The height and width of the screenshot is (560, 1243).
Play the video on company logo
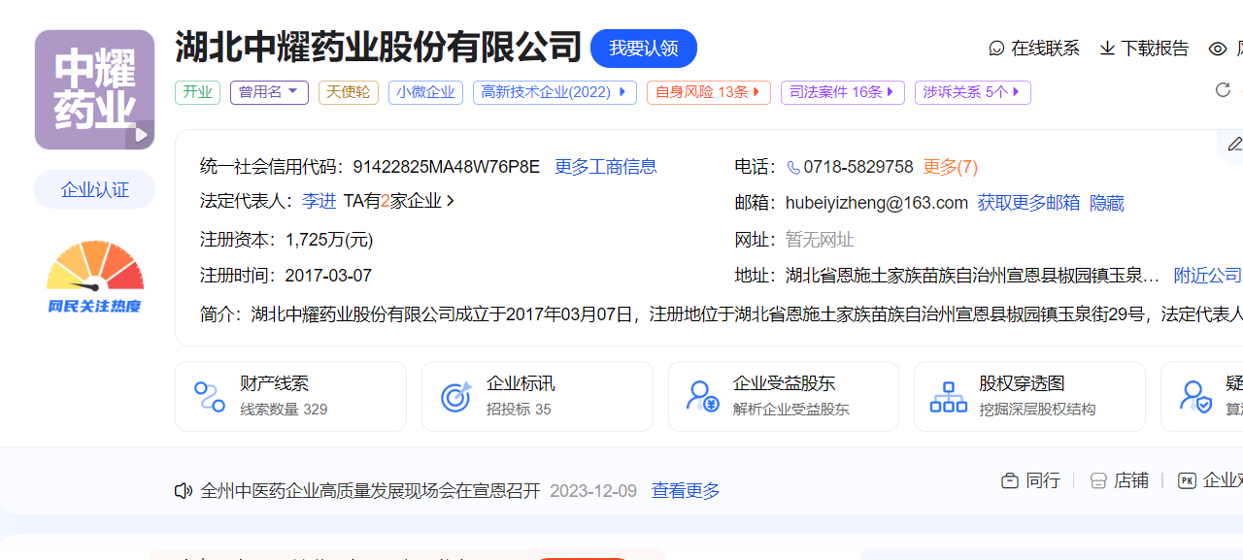point(140,135)
